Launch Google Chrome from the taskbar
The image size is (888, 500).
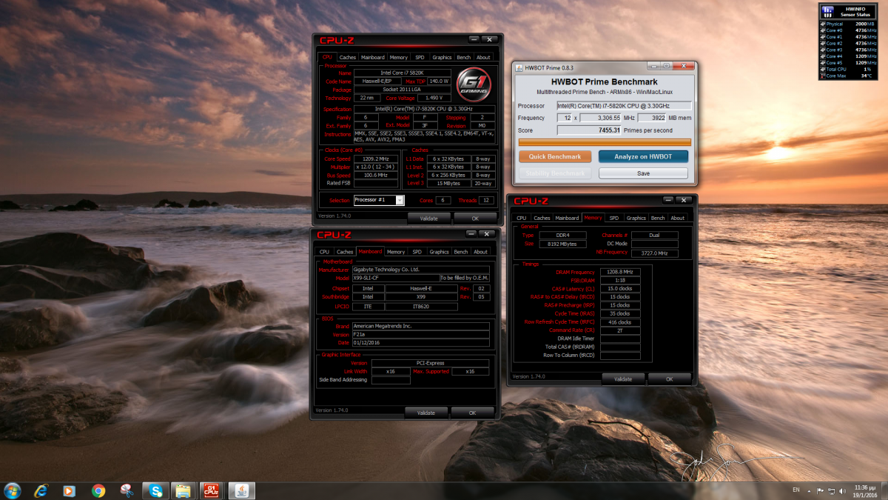(98, 490)
